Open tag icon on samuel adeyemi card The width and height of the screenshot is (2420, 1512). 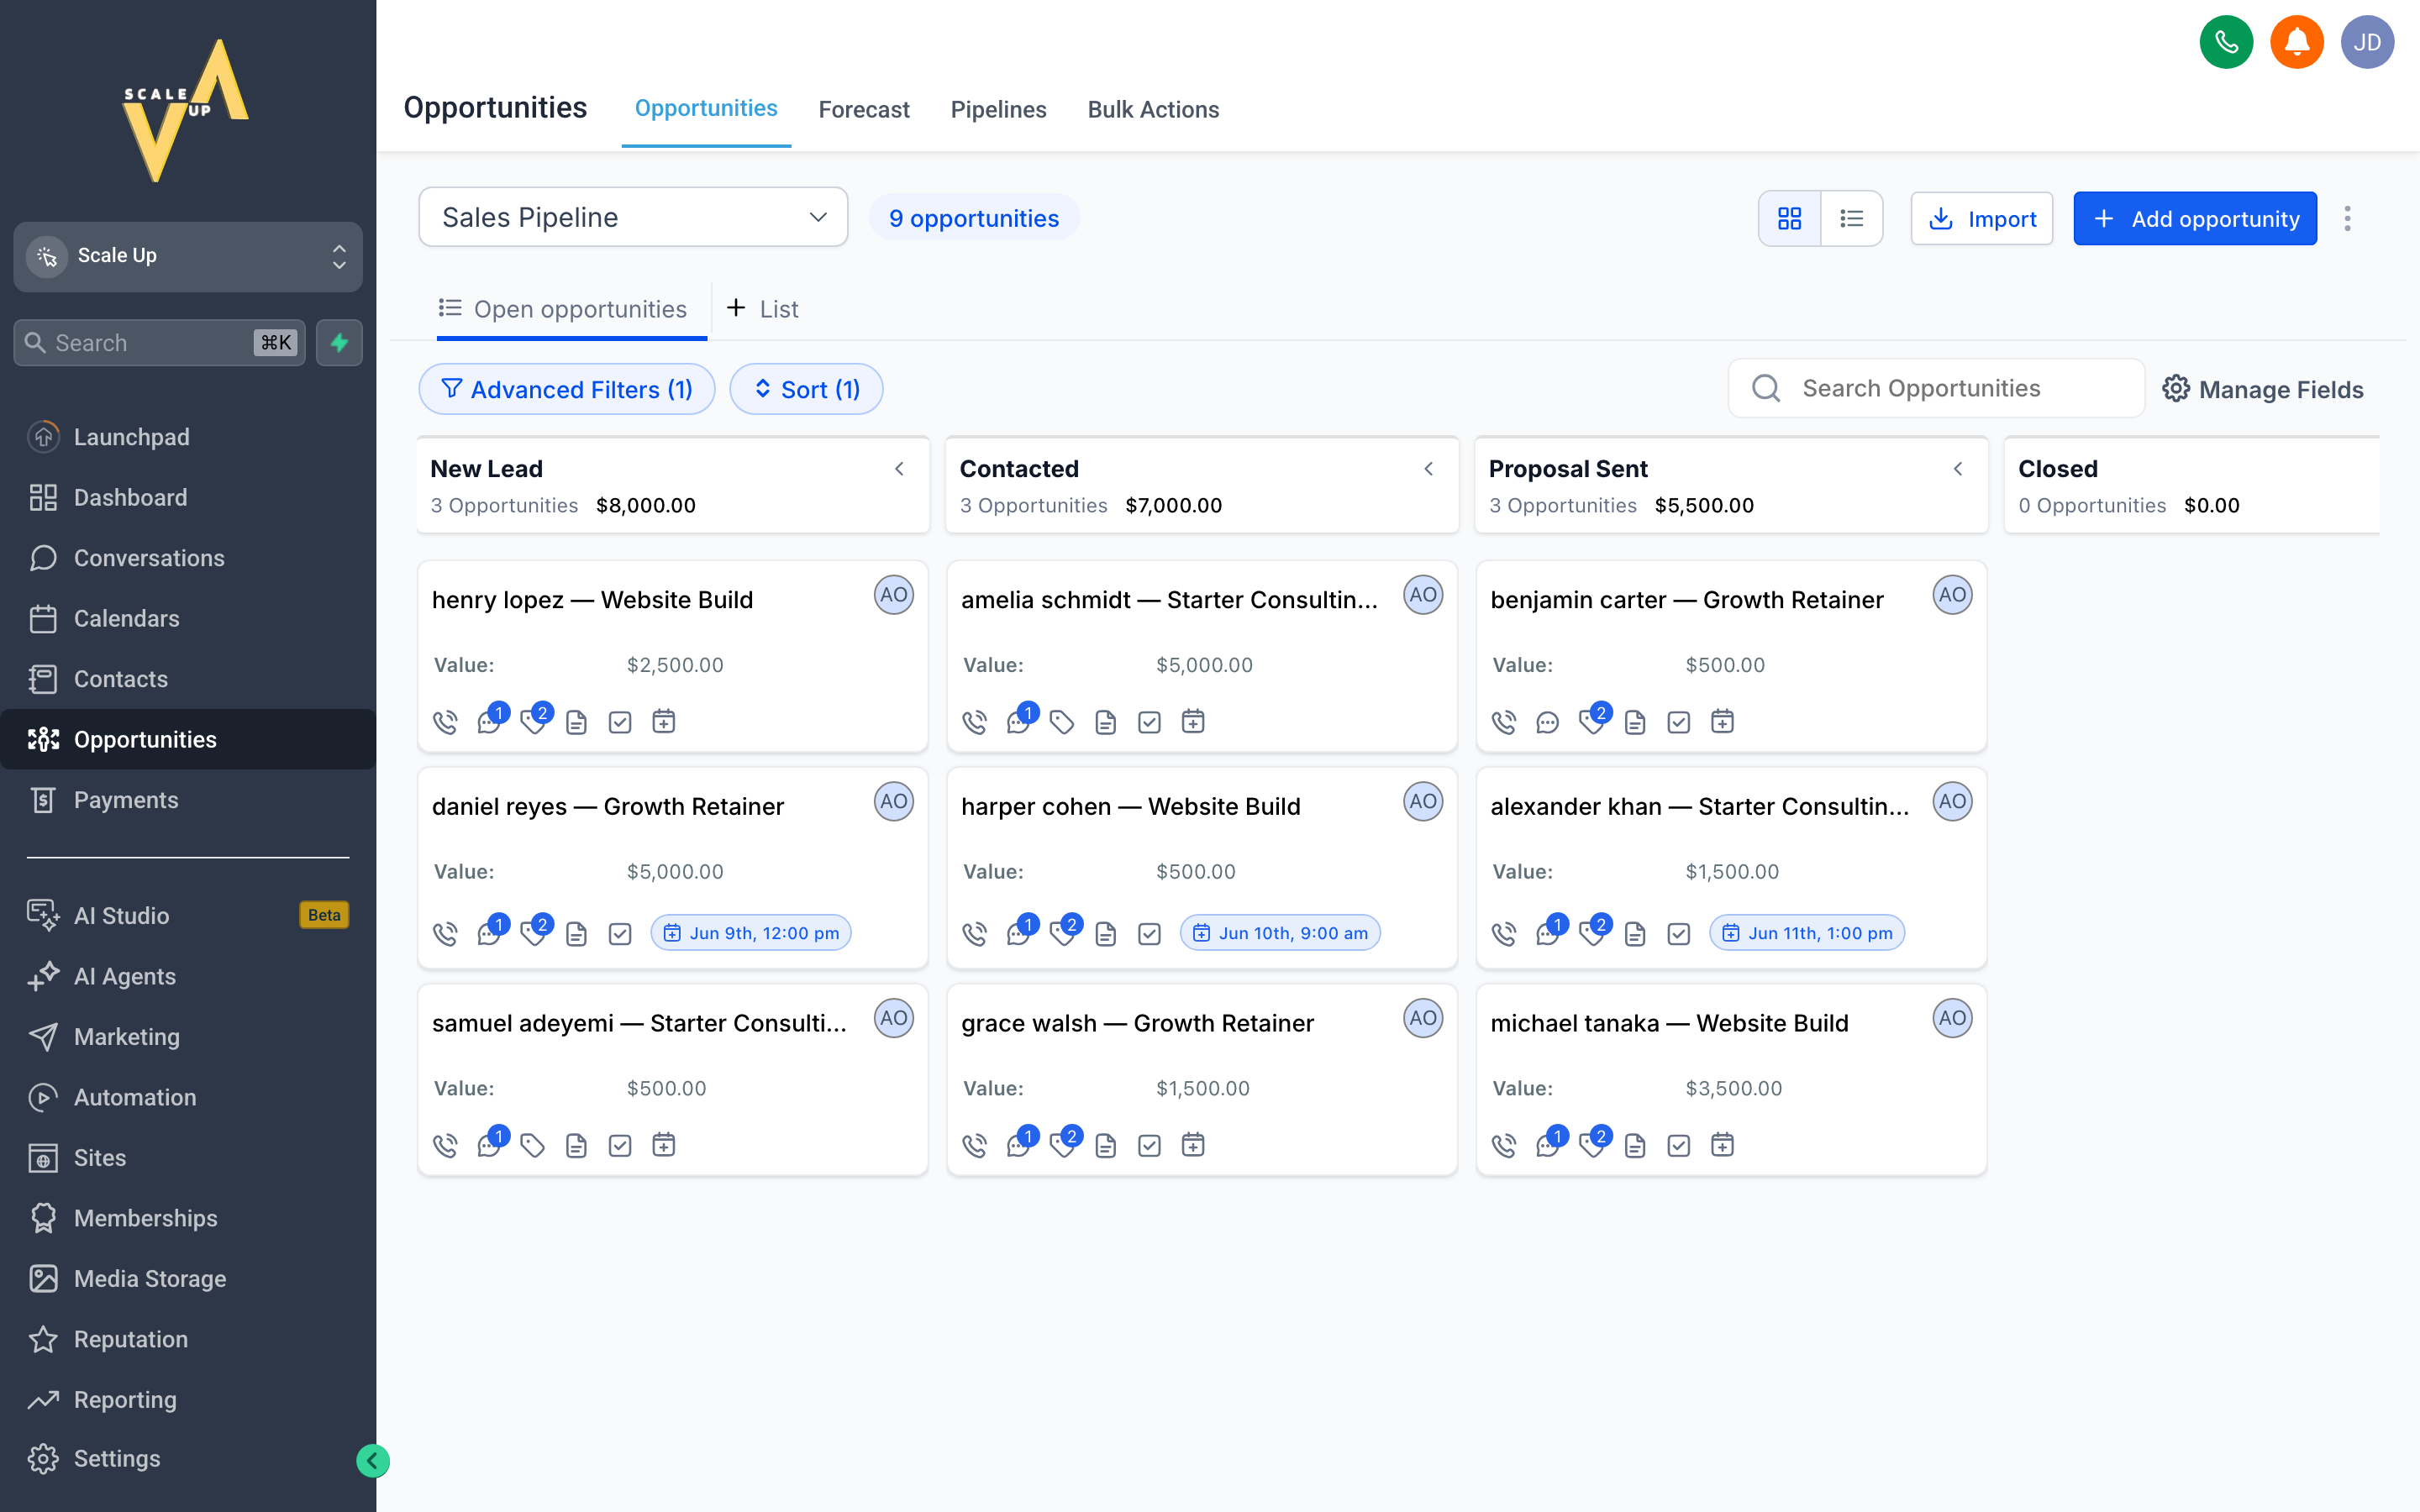(533, 1146)
